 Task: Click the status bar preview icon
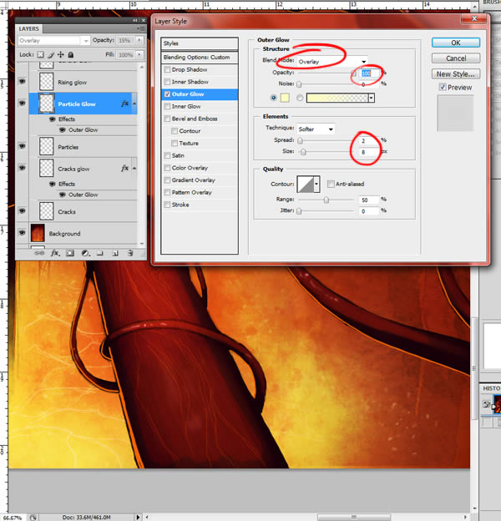[33, 518]
